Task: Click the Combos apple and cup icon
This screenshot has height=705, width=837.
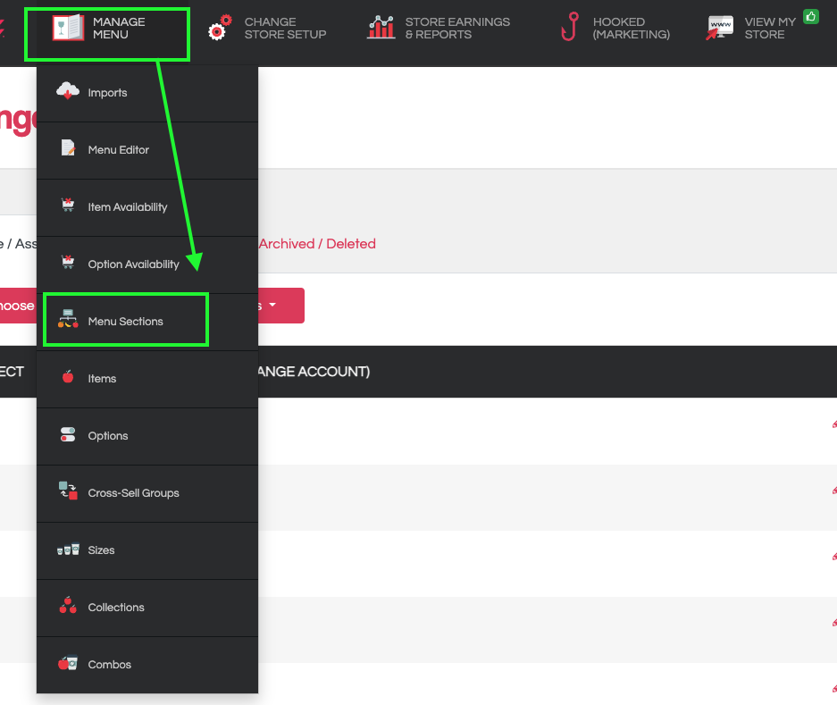Action: tap(68, 663)
